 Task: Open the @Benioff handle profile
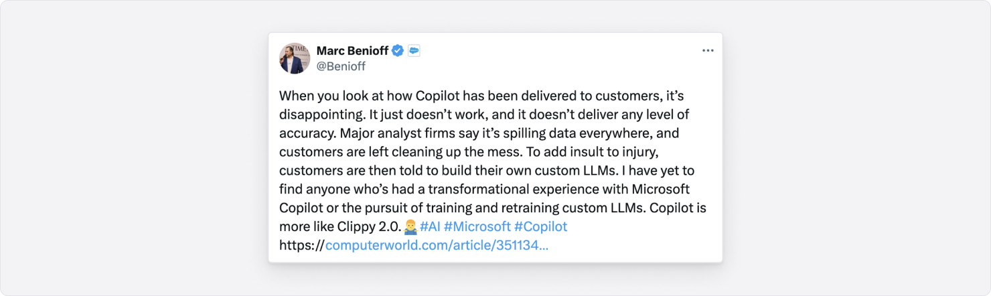coord(341,66)
